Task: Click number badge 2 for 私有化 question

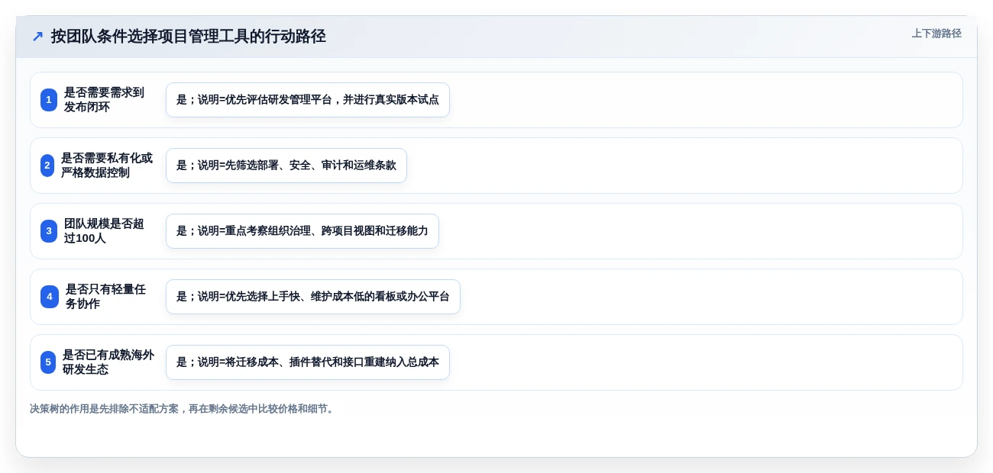Action: point(47,166)
